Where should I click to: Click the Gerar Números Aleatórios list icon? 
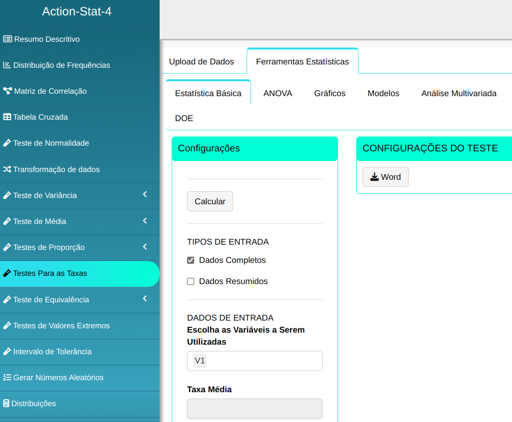tap(7, 378)
